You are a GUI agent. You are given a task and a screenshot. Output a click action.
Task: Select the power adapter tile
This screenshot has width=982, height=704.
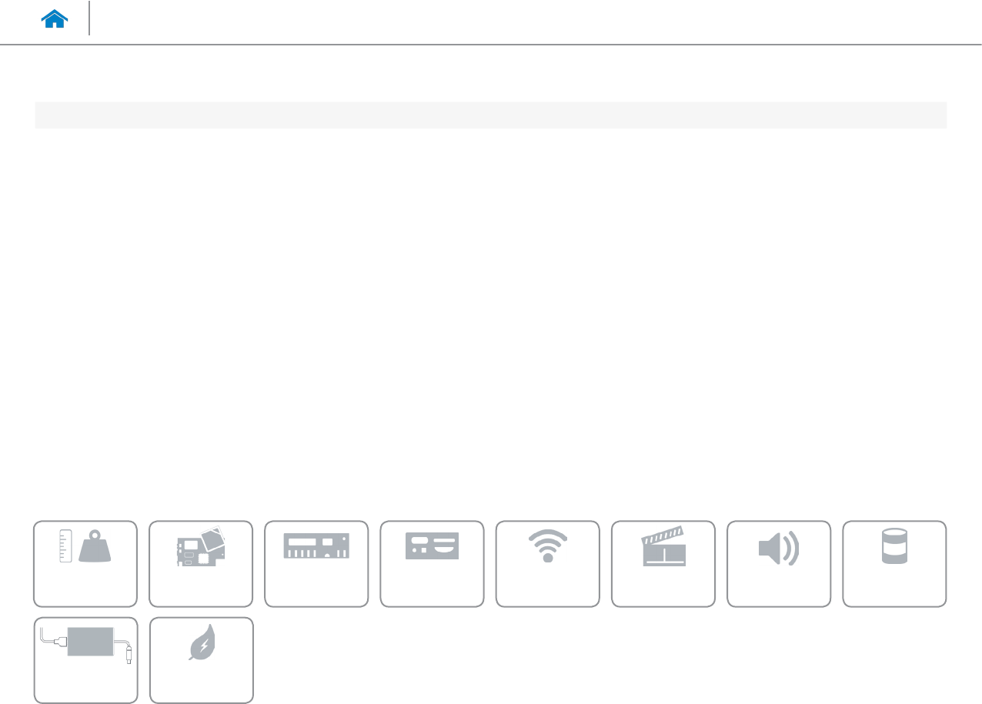(x=85, y=660)
